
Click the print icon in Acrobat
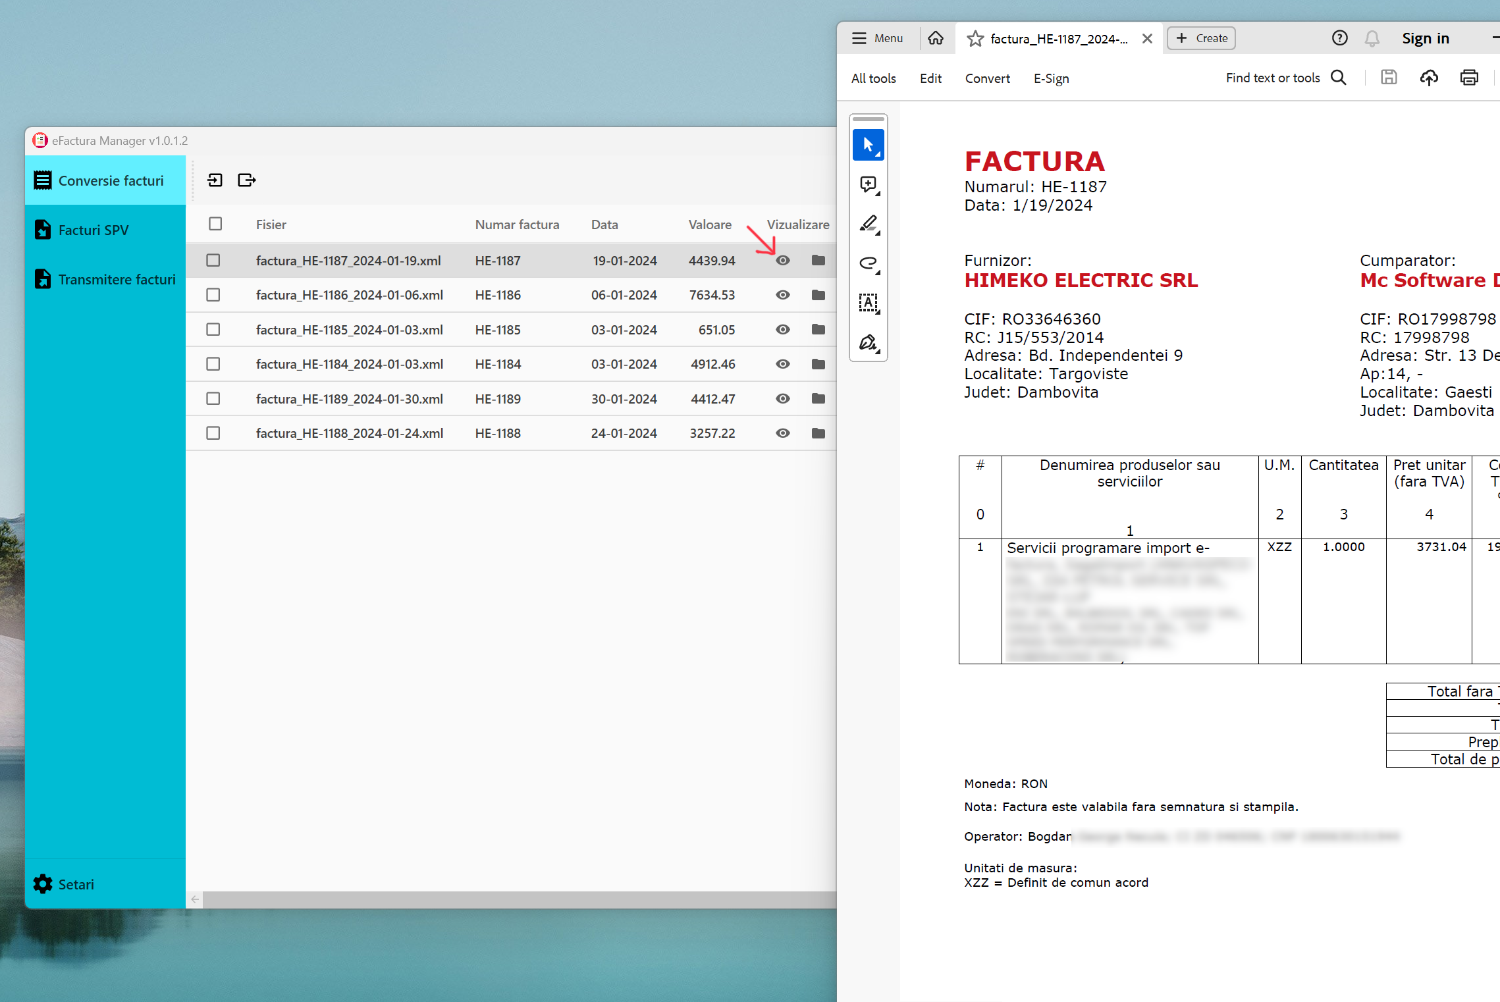click(1469, 78)
